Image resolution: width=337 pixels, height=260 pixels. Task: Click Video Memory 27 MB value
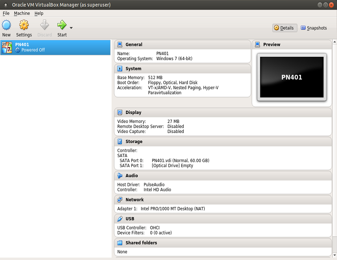(173, 122)
